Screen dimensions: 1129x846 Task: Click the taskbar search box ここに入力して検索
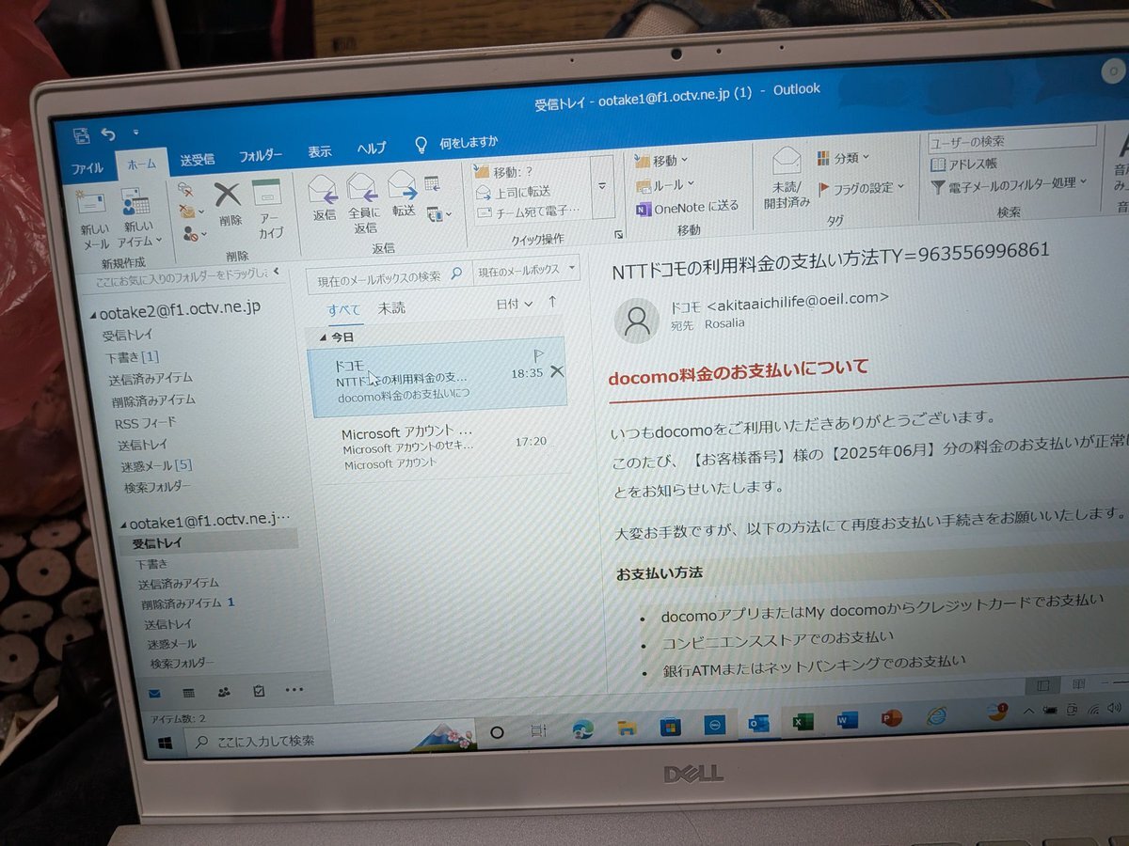[329, 740]
